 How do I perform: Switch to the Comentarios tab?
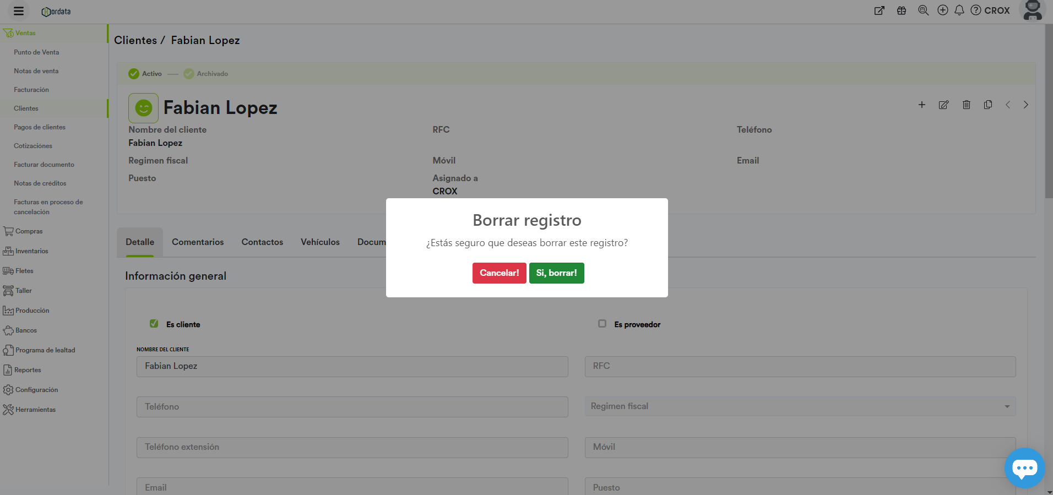pos(198,242)
